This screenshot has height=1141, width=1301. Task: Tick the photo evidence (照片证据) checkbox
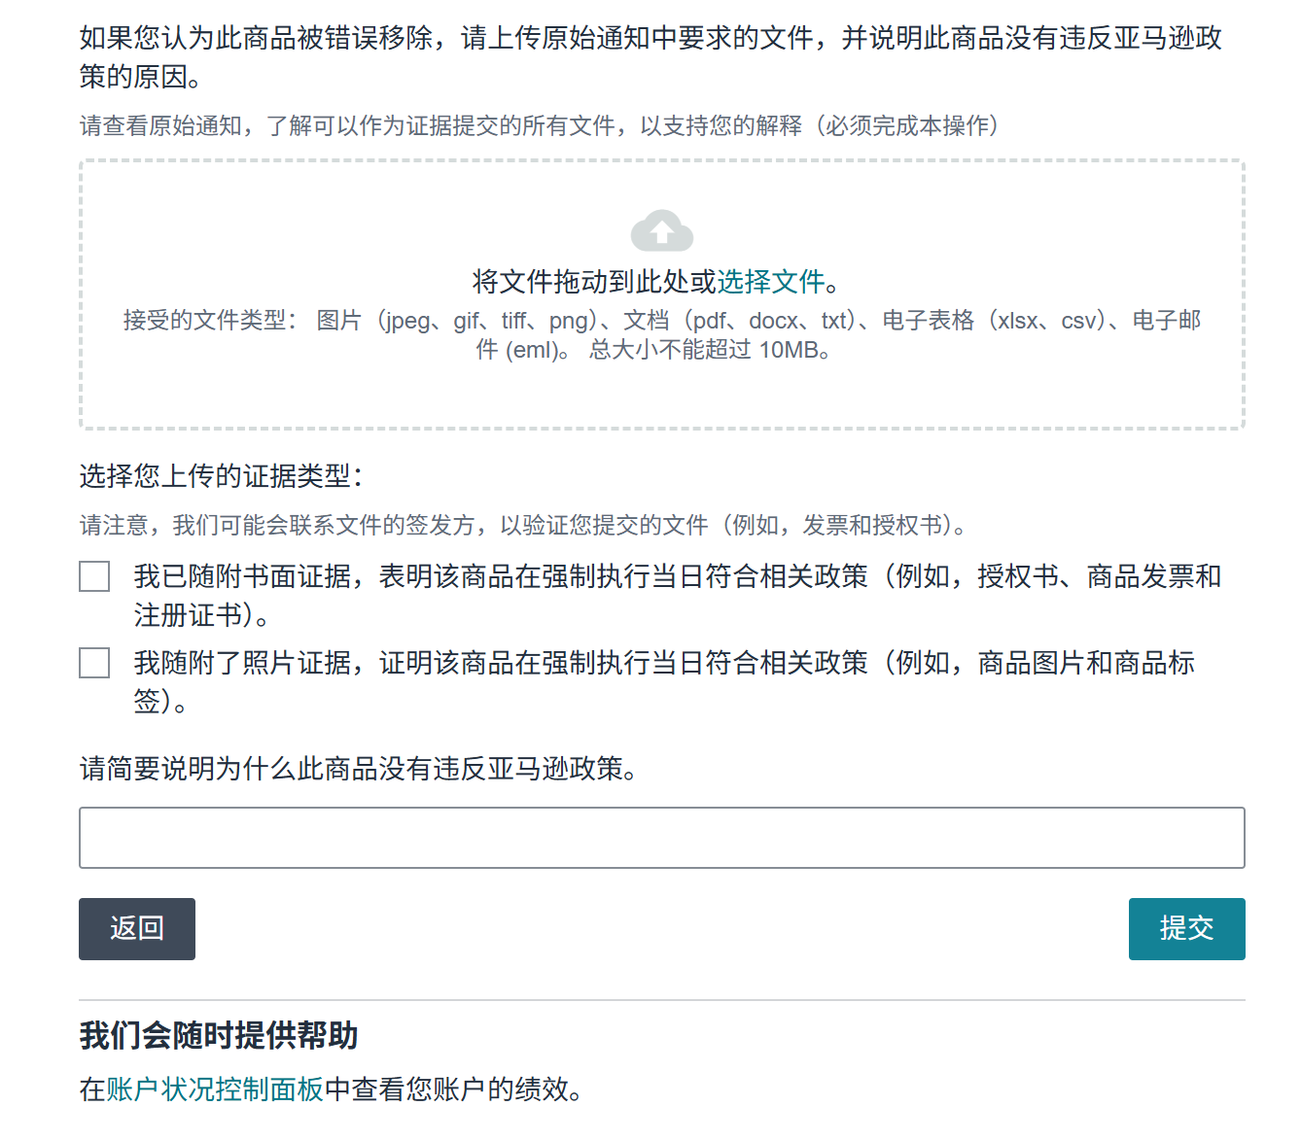[x=94, y=663]
